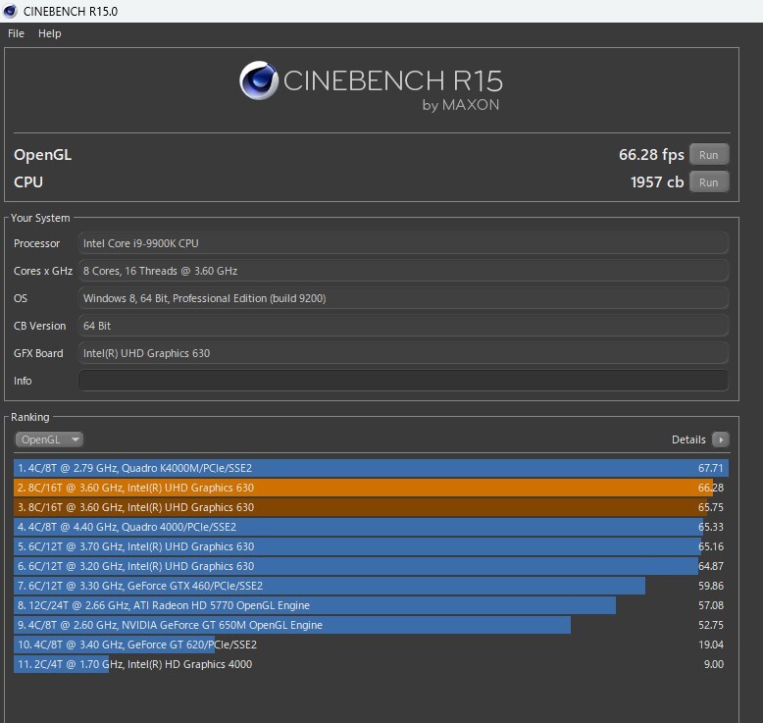Run the CPU benchmark
The image size is (763, 723).
click(x=708, y=182)
